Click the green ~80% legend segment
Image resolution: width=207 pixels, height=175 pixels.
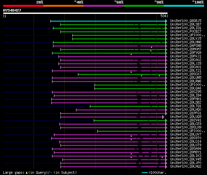(x=144, y=6)
